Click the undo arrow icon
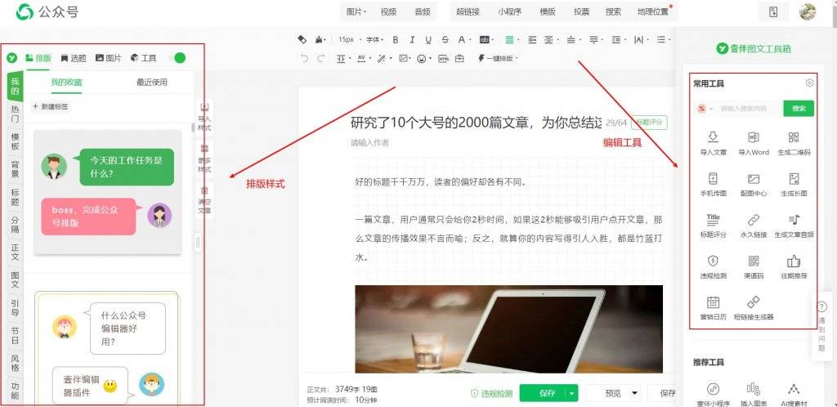 click(x=304, y=59)
